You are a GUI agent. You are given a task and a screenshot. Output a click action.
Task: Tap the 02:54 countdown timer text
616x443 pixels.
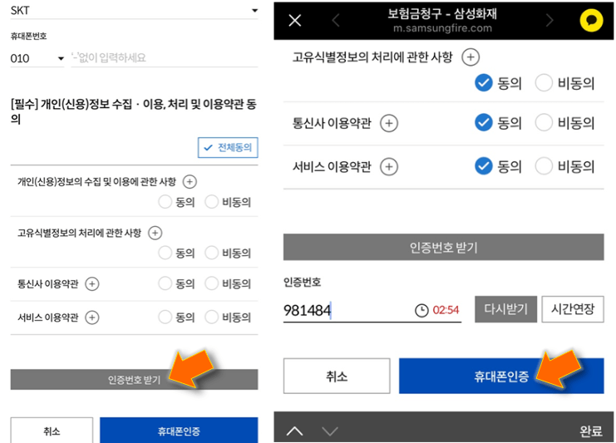point(446,310)
